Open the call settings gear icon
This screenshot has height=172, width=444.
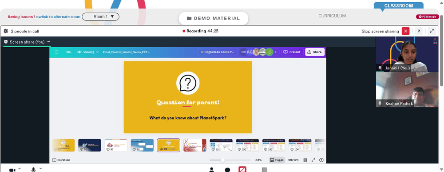[6, 31]
